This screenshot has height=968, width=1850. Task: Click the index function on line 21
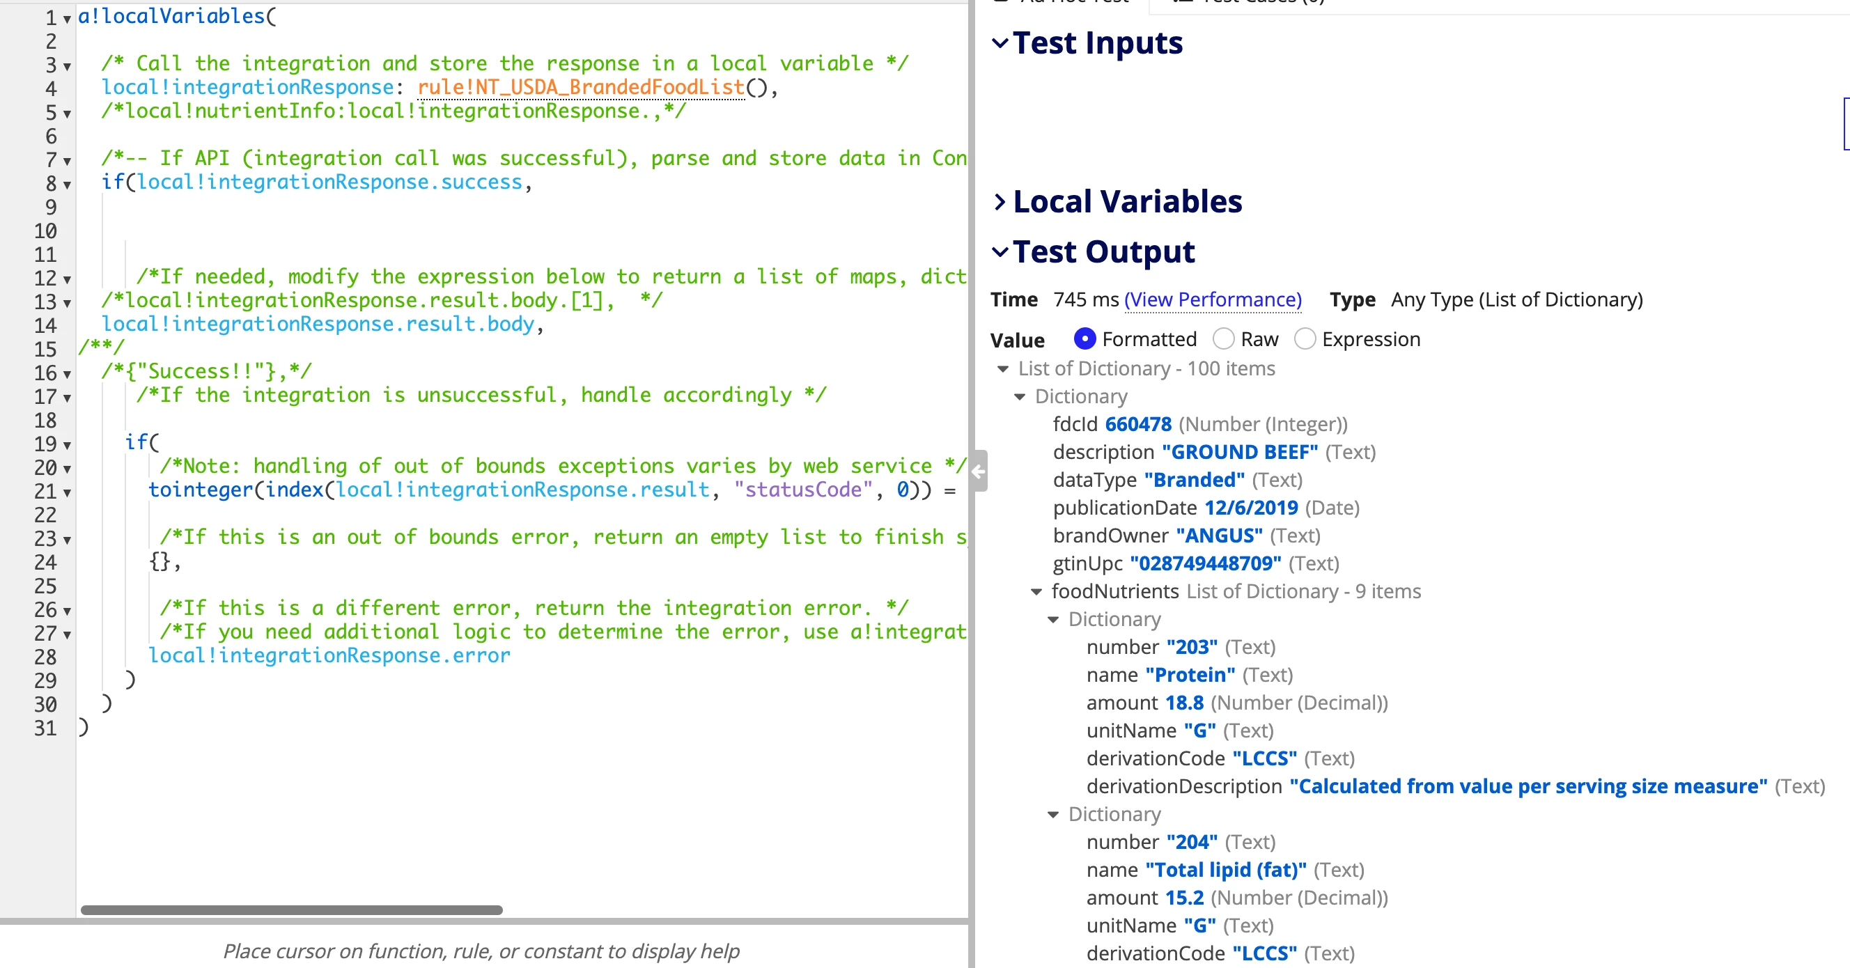pyautogui.click(x=295, y=490)
